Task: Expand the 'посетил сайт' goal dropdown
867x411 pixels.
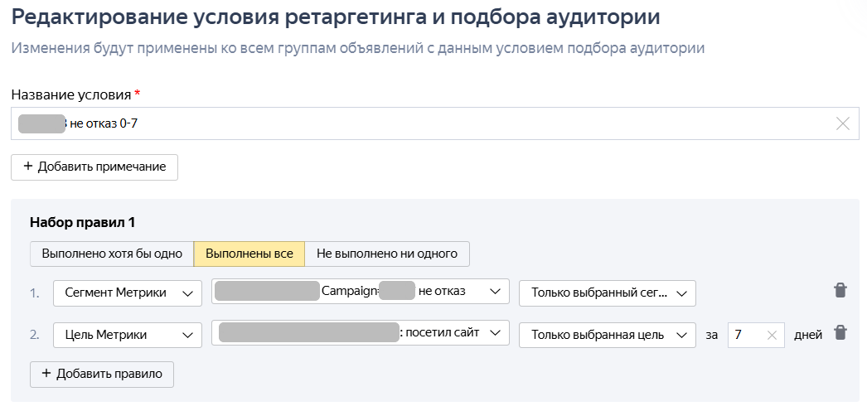Action: 360,333
